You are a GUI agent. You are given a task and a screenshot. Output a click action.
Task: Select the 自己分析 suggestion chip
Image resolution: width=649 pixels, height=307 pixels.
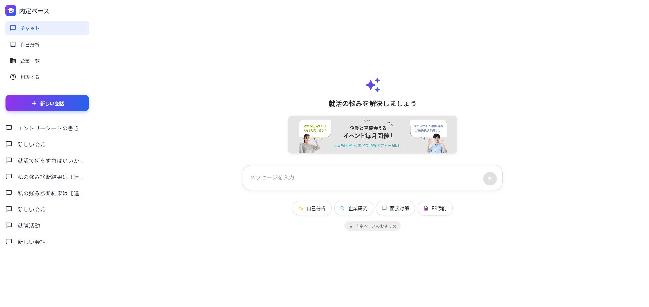pyautogui.click(x=312, y=208)
